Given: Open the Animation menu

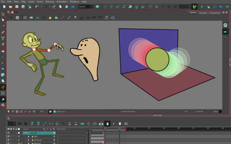Looking at the screenshot, I should click(x=62, y=2).
